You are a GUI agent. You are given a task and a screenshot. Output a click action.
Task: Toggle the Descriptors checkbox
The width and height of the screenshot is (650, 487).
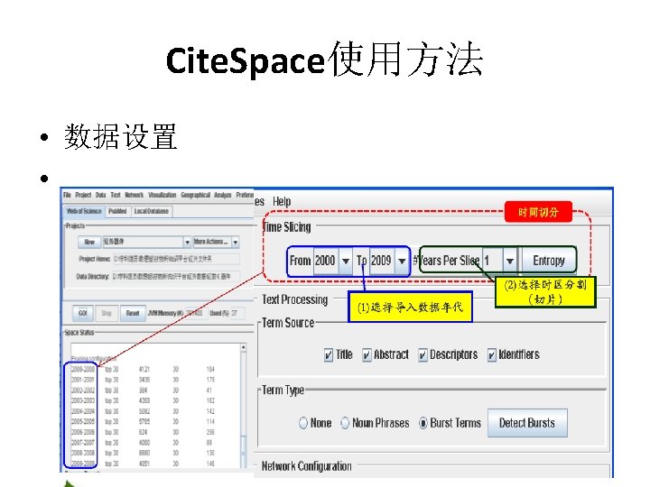tap(422, 355)
